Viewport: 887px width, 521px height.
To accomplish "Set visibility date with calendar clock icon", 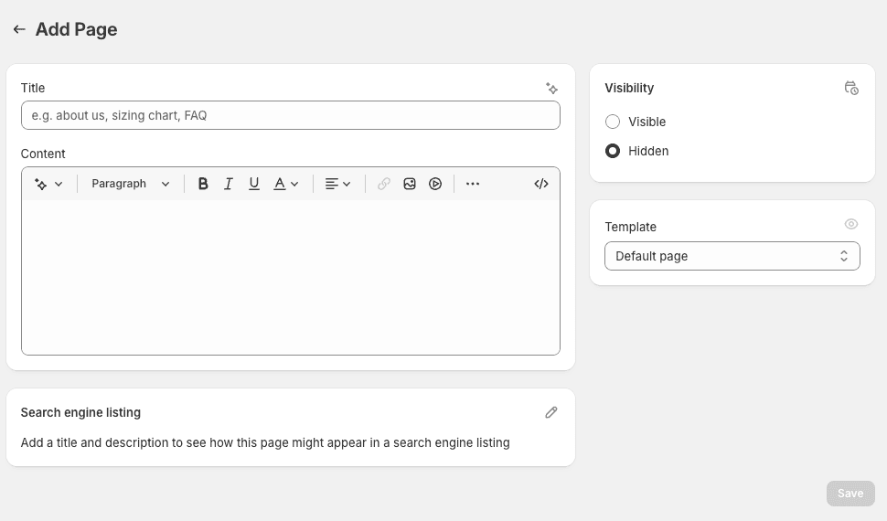I will click(851, 88).
